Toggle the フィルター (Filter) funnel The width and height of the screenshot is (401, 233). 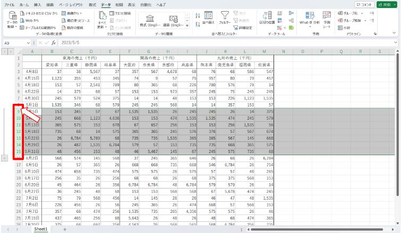coord(225,18)
